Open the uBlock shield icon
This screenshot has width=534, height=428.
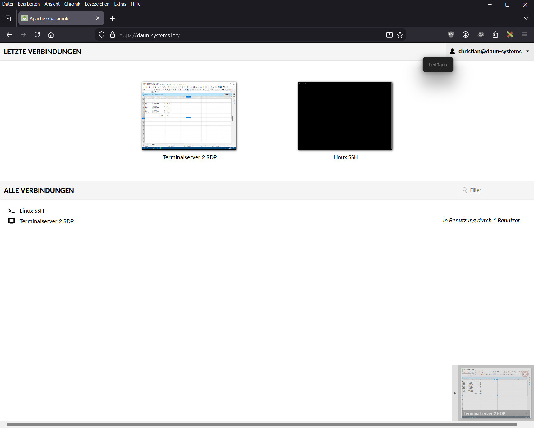pyautogui.click(x=451, y=34)
